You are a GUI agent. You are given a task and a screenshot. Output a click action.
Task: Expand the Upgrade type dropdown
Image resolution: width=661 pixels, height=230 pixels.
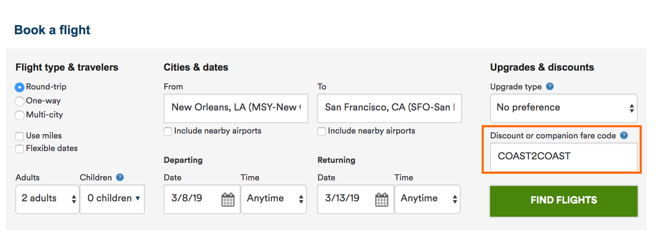(563, 108)
